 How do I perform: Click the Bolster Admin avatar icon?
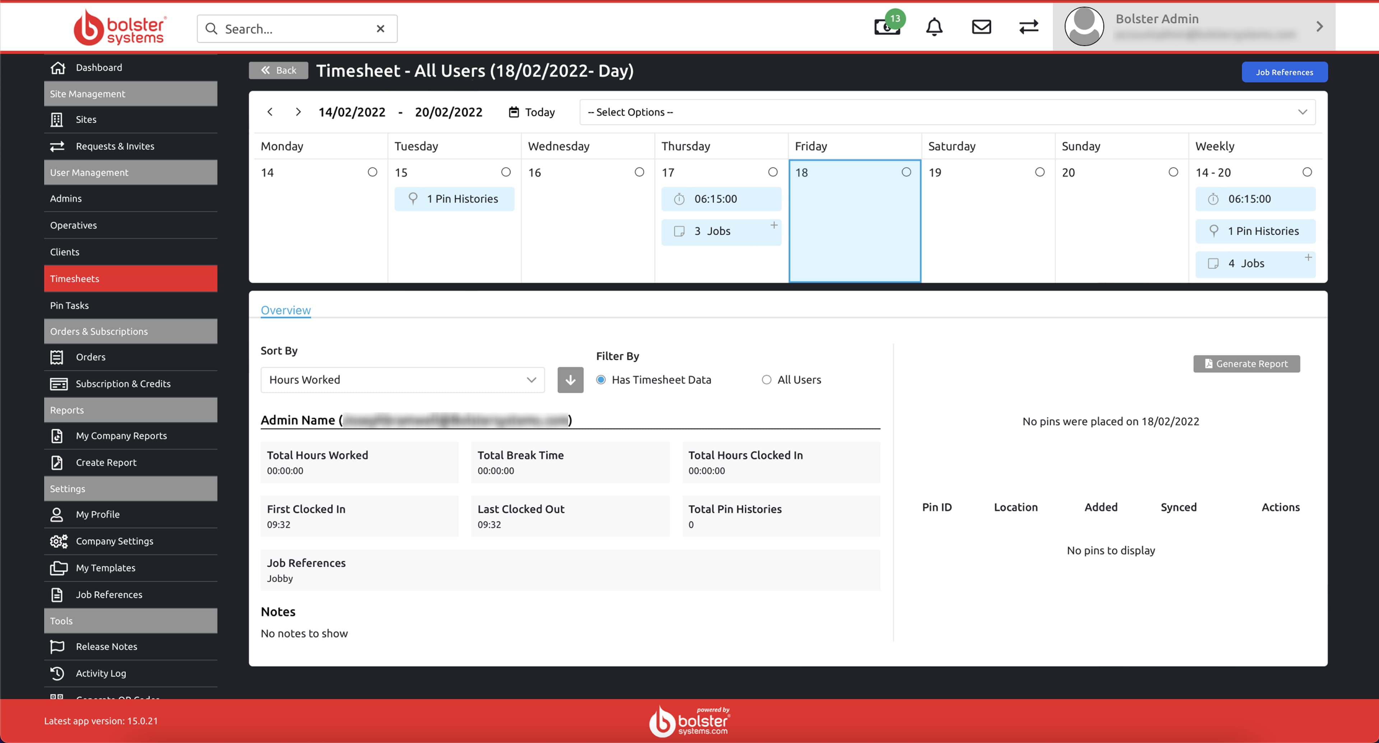point(1084,26)
